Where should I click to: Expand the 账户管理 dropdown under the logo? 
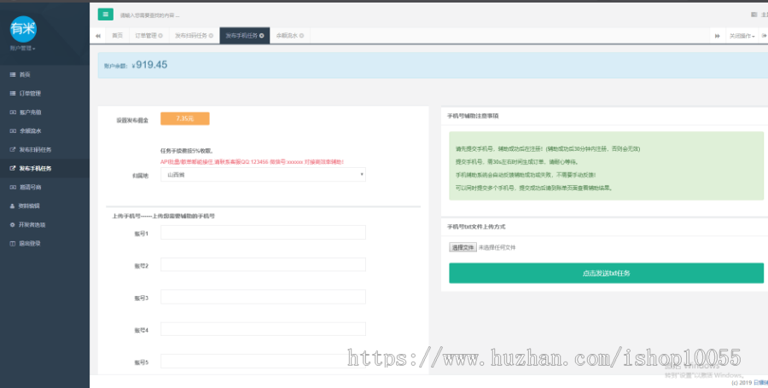coord(22,49)
